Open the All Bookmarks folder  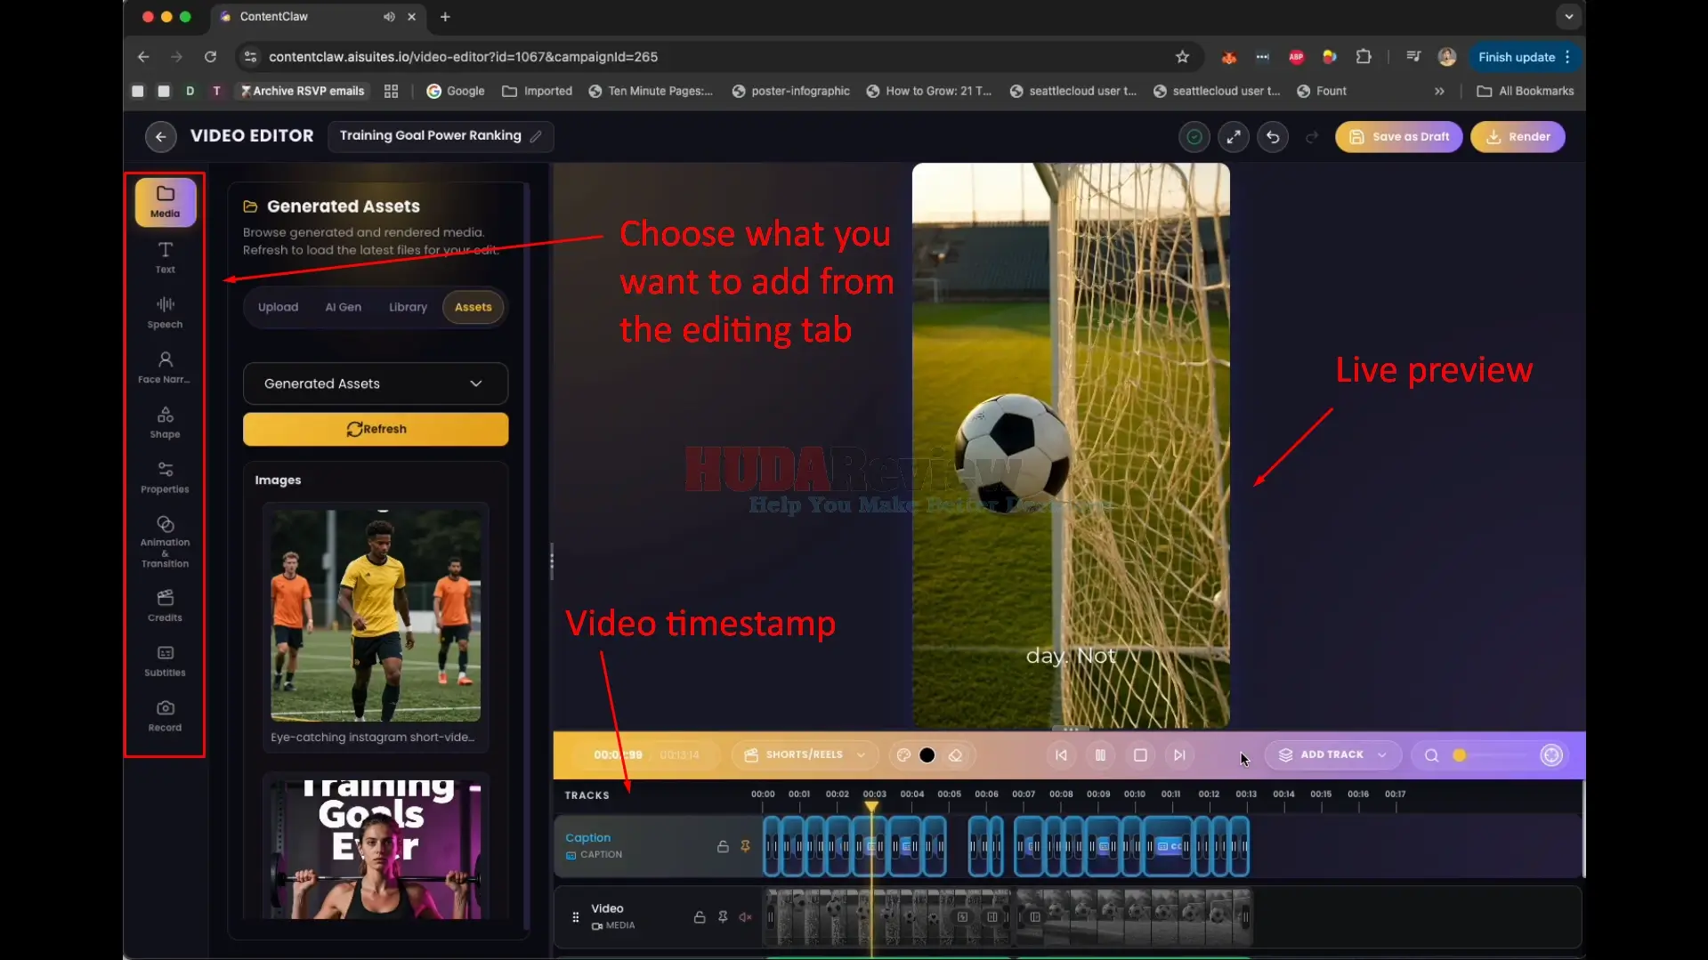[x=1526, y=91]
